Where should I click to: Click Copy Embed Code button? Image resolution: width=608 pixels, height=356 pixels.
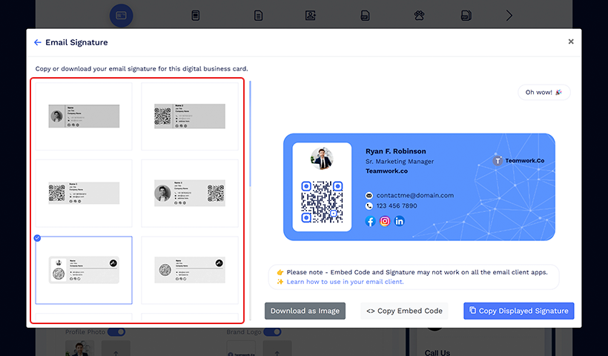[x=404, y=311]
